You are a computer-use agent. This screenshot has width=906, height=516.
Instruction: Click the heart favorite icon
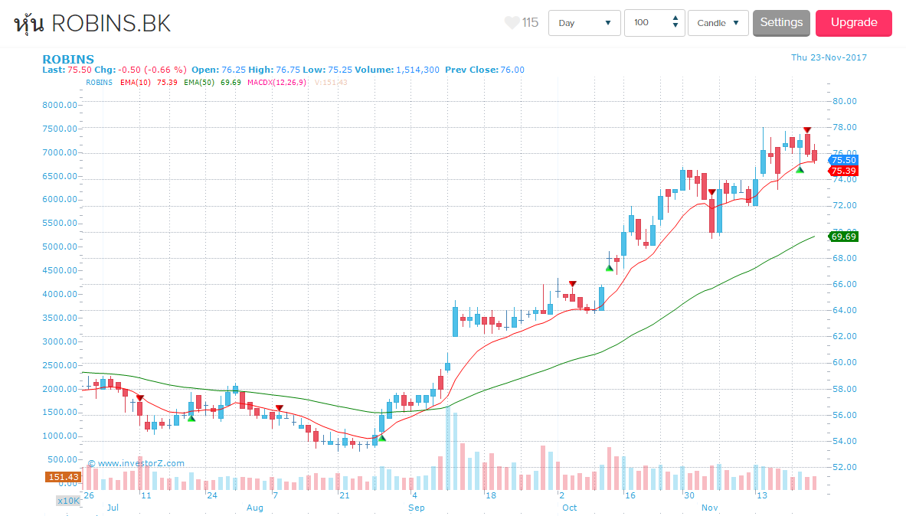[x=512, y=23]
